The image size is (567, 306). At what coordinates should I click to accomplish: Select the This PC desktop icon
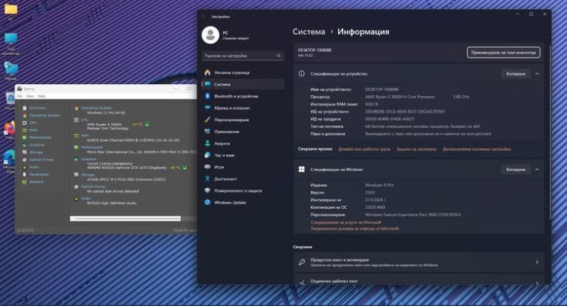[x=11, y=39]
